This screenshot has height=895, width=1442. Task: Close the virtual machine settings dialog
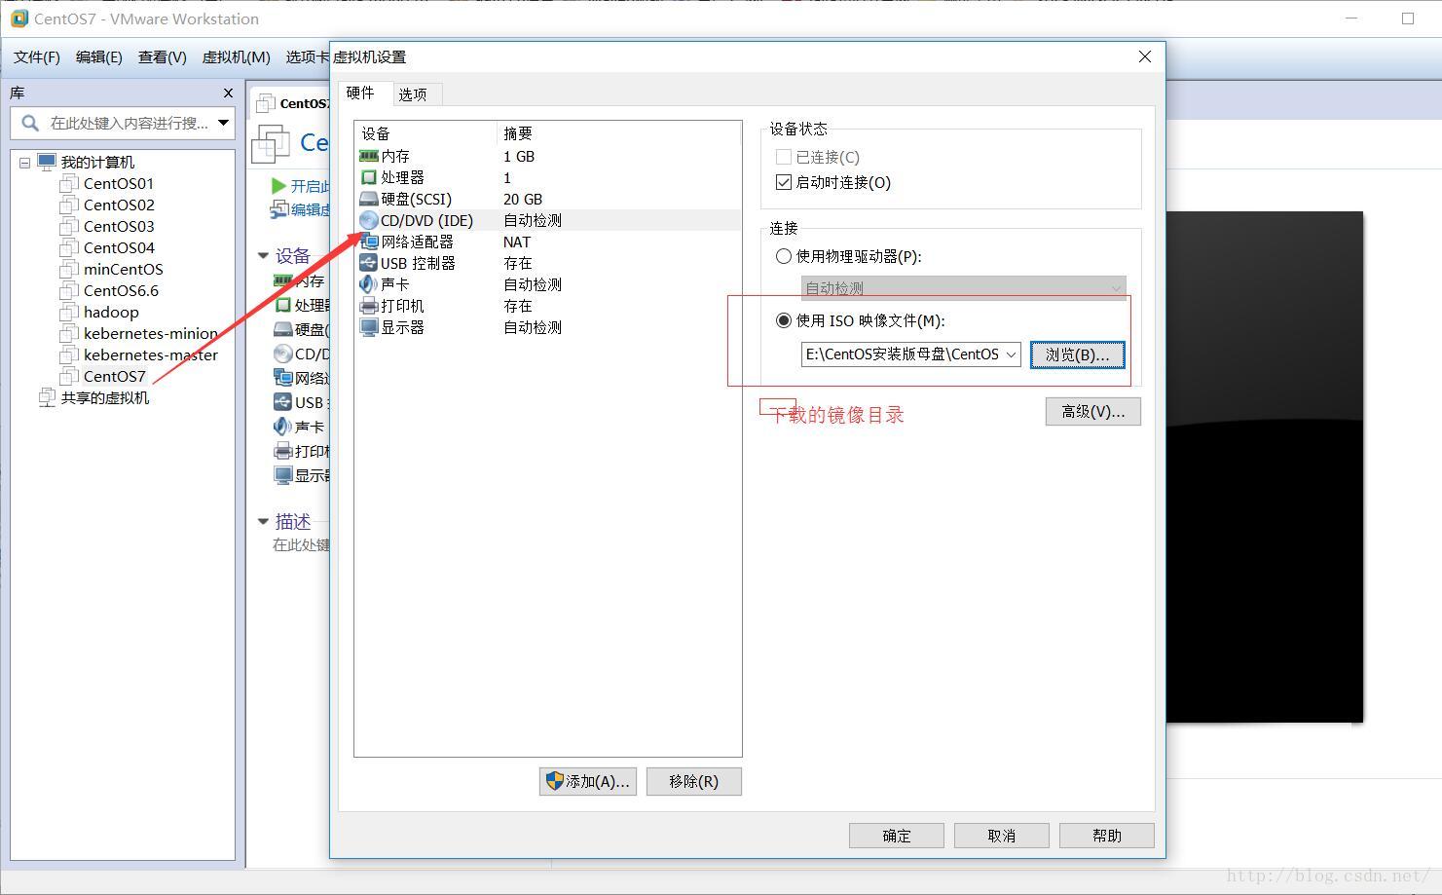pyautogui.click(x=1145, y=56)
